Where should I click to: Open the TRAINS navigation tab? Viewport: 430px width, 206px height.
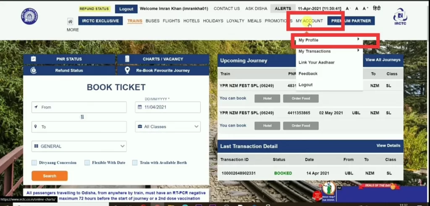point(135,21)
